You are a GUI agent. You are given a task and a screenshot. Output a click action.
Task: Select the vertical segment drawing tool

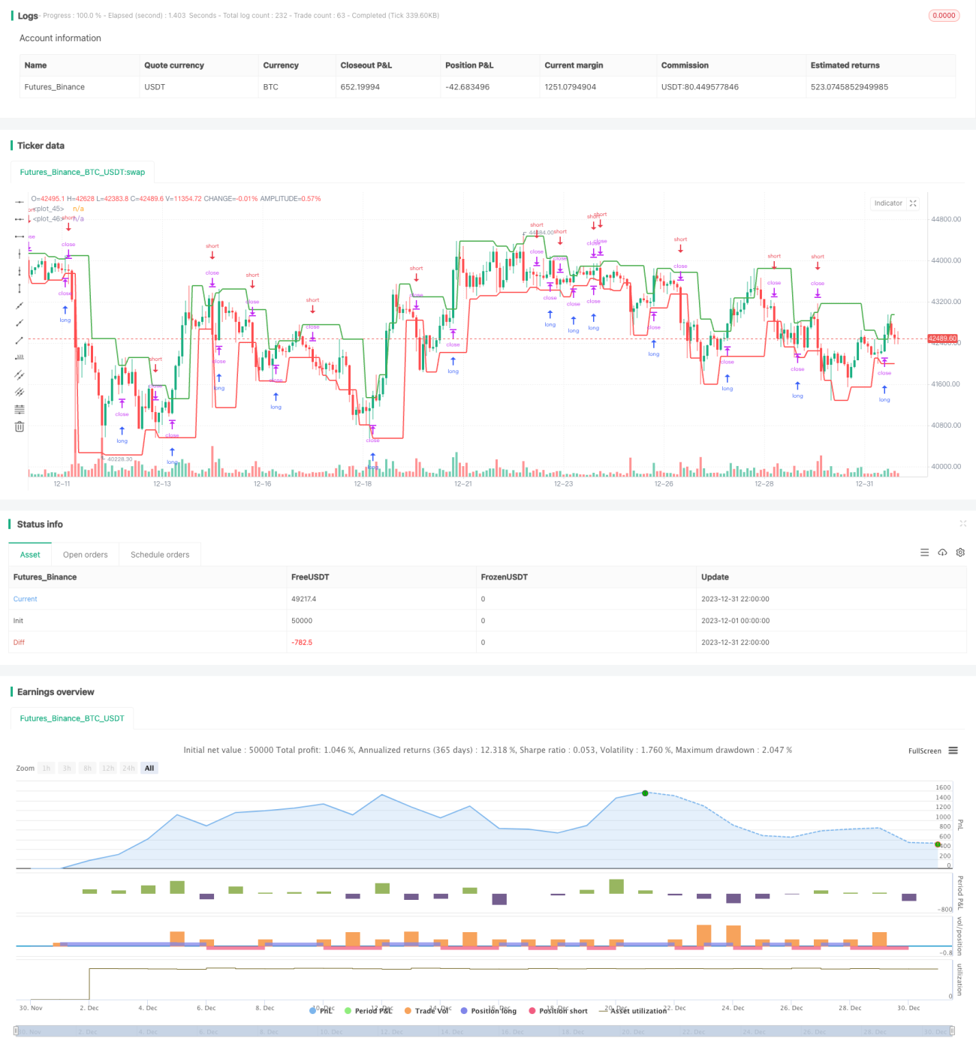tap(20, 288)
